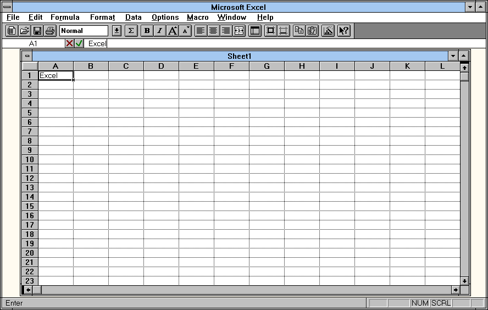Click the Sheet1 window title bar
Image resolution: width=488 pixels, height=310 pixels.
coord(240,56)
